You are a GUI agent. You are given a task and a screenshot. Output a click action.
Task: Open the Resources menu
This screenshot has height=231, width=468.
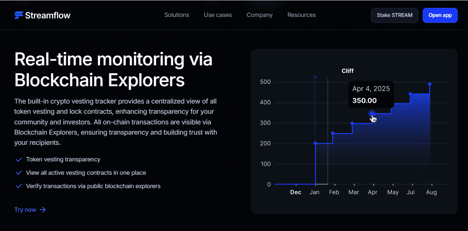(x=302, y=15)
